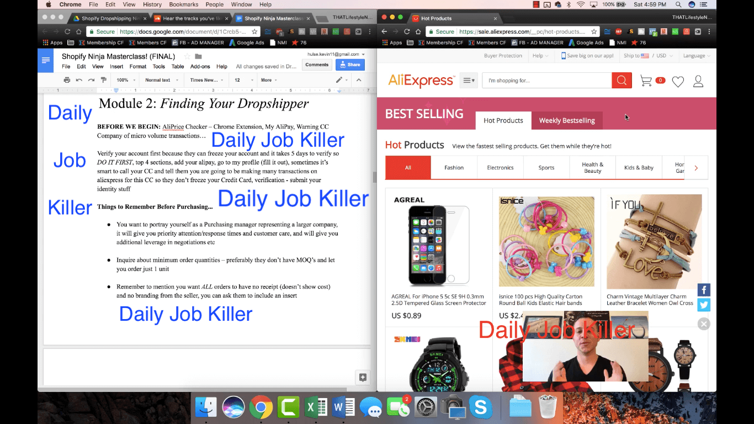Open Save big on our app link
This screenshot has height=424, width=754.
(587, 56)
